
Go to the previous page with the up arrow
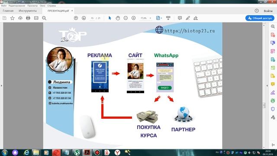(76, 18)
